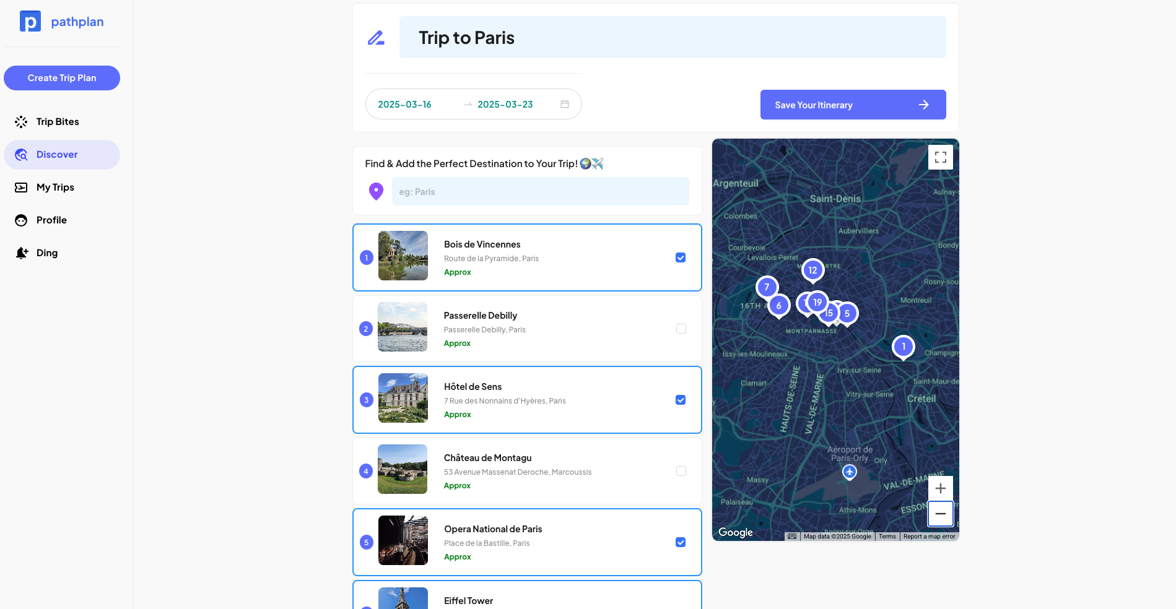The width and height of the screenshot is (1176, 609).
Task: Click the Château de Montagu title
Action: [488, 458]
